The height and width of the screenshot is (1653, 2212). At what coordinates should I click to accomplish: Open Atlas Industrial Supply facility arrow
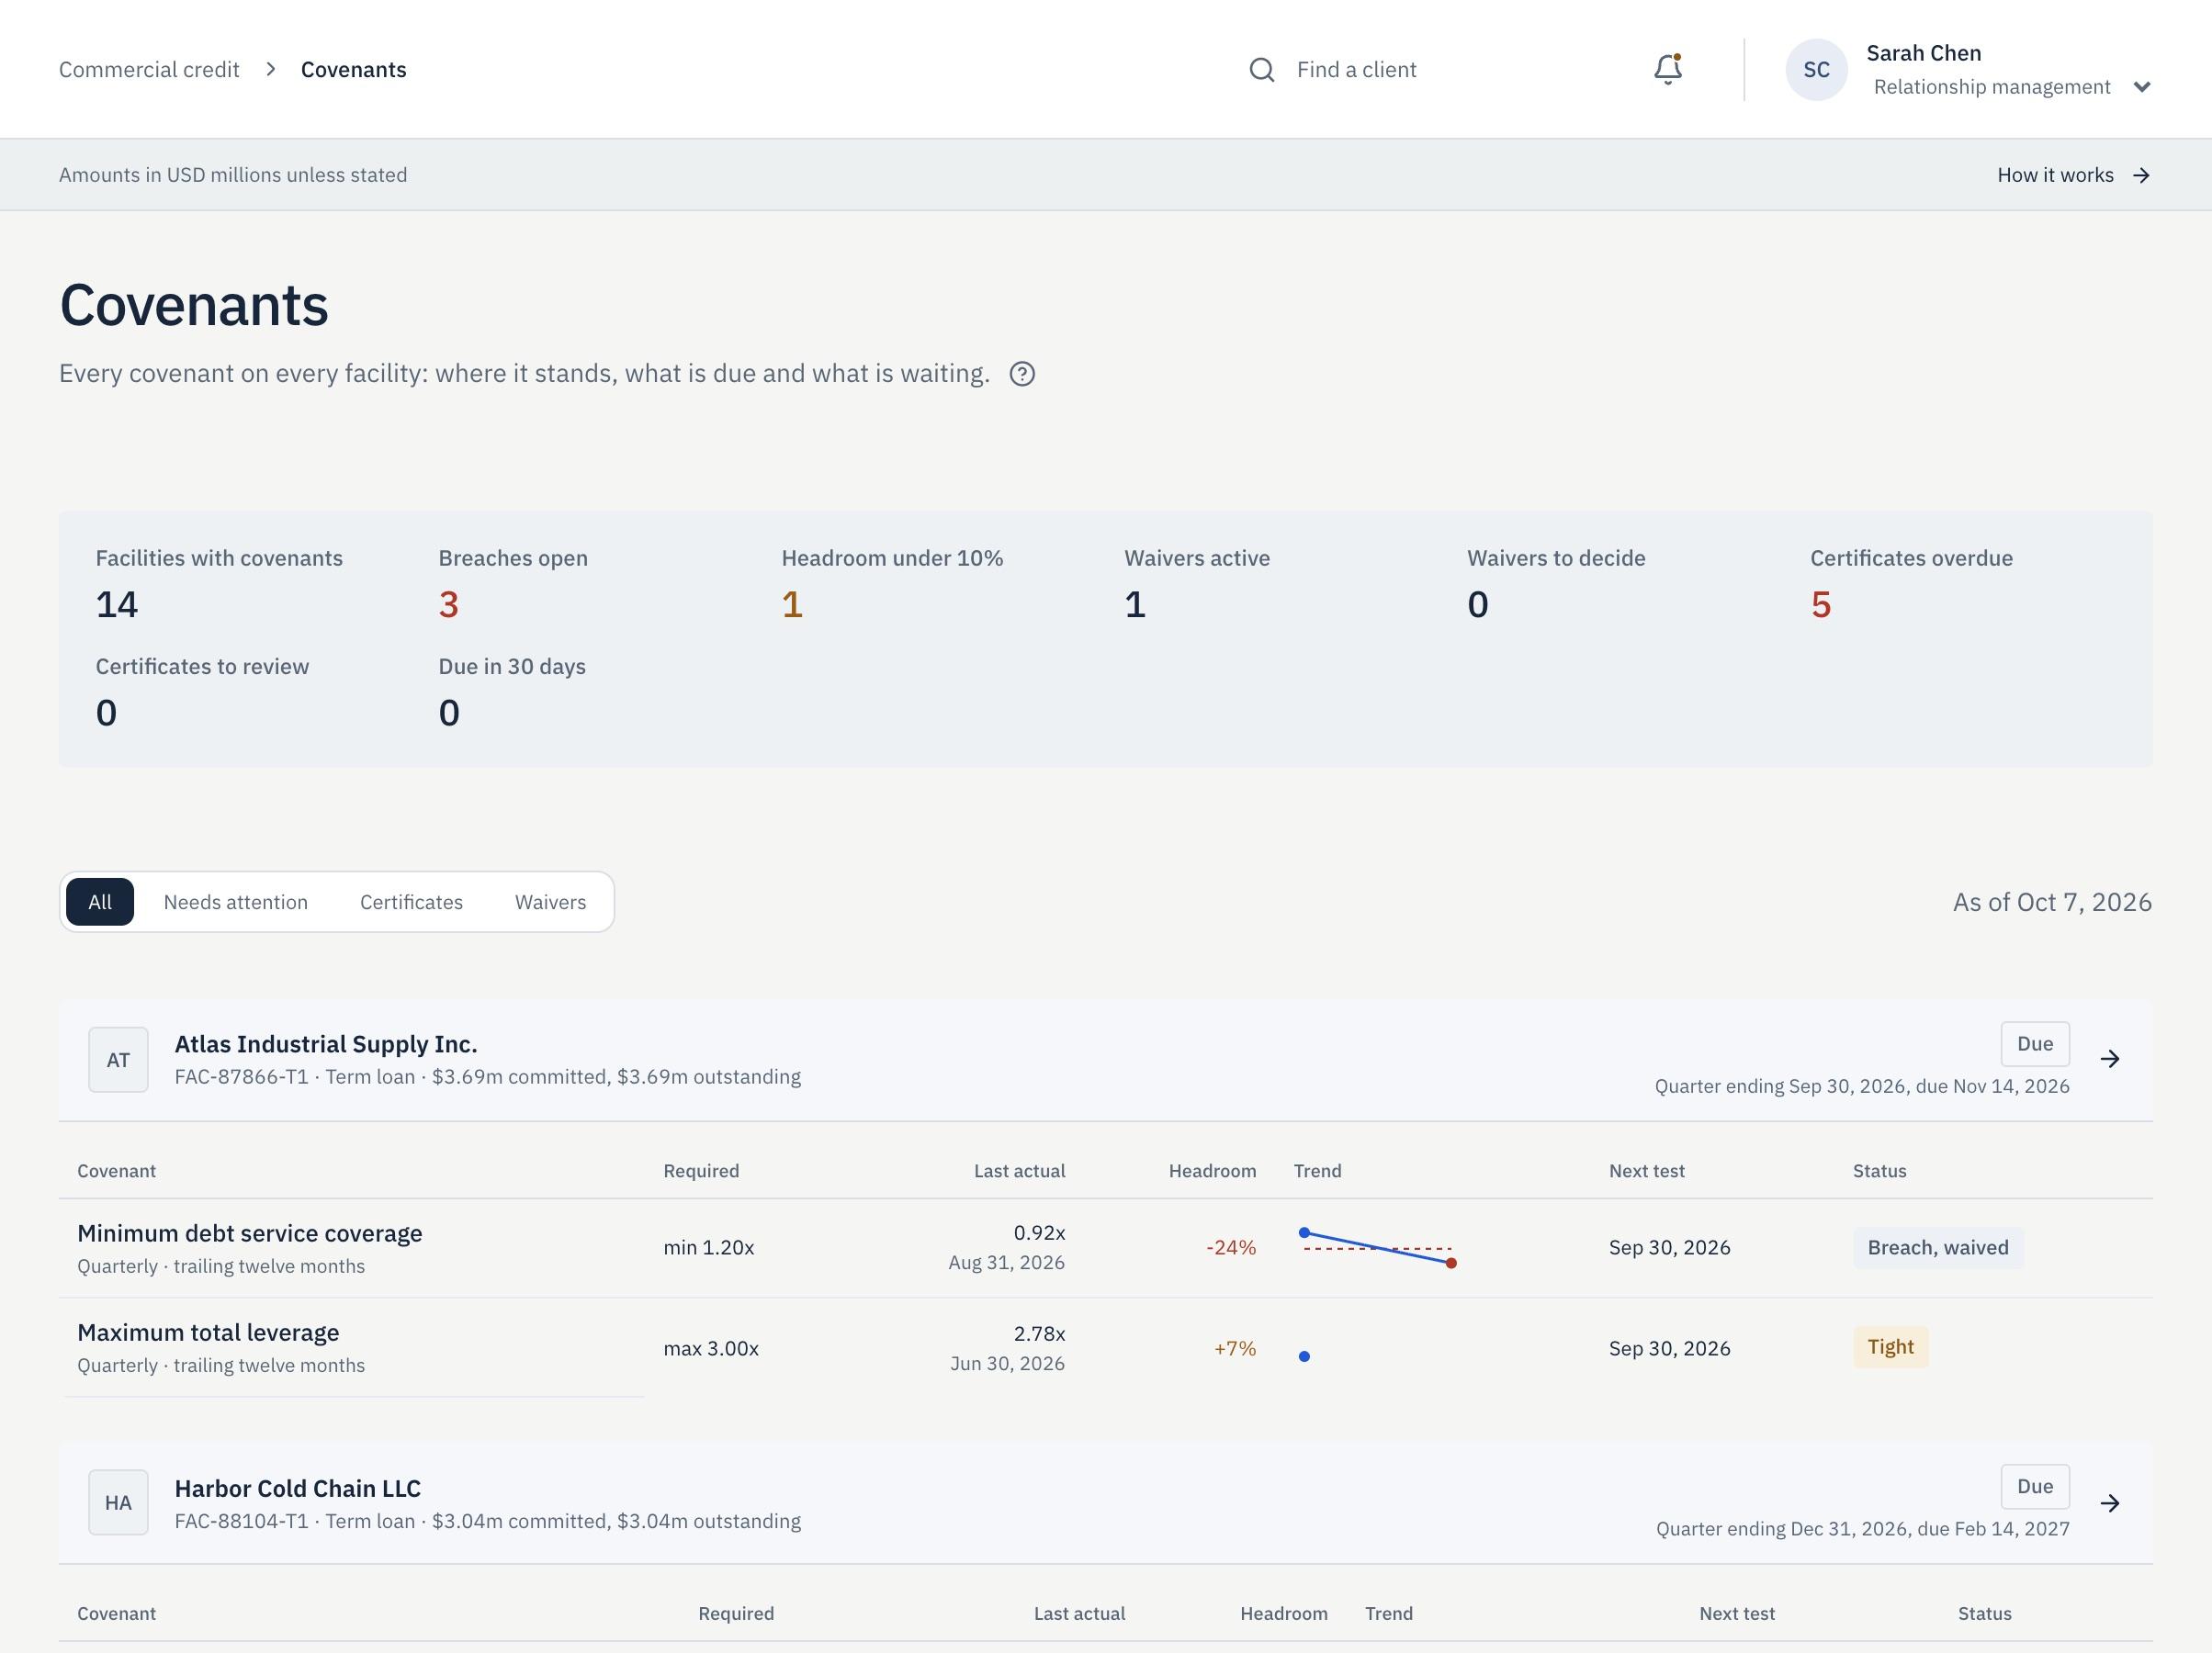(2110, 1059)
